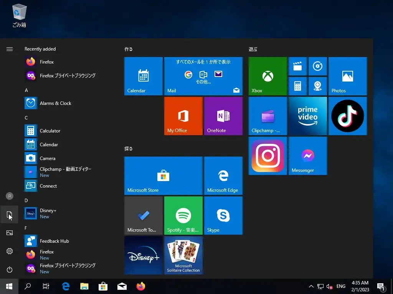Open Action Center notifications icon
The image size is (393, 294).
(x=381, y=286)
